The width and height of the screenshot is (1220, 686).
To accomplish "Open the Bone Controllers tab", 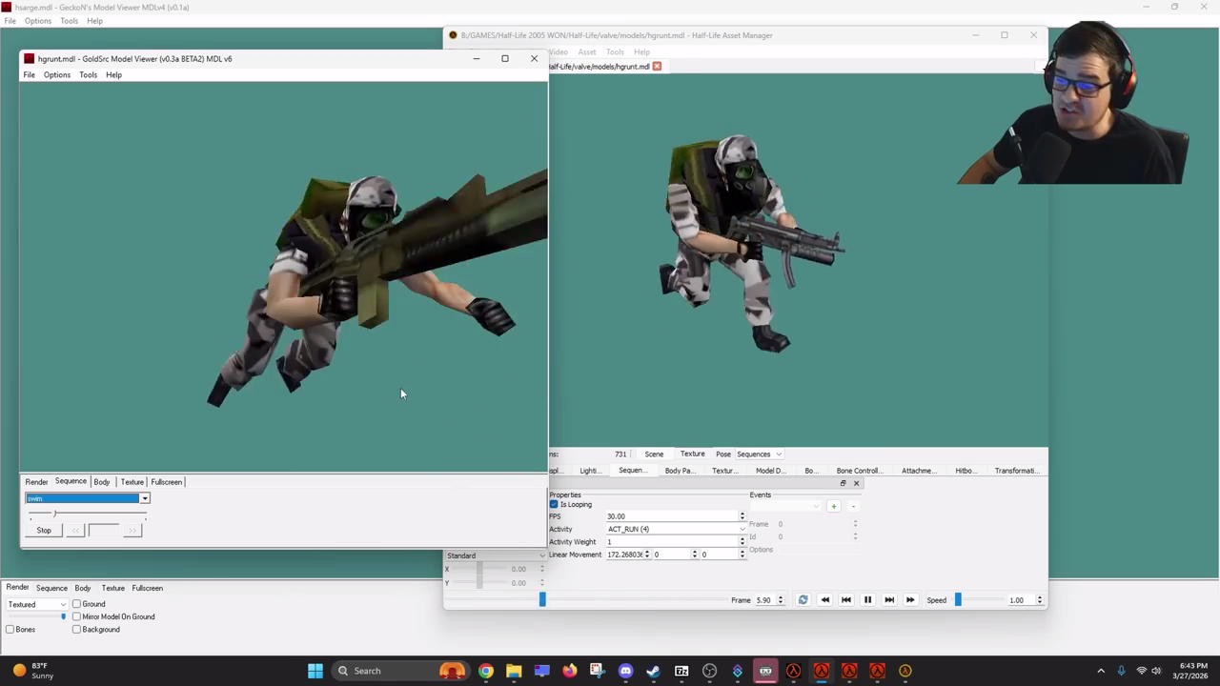I will point(858,471).
